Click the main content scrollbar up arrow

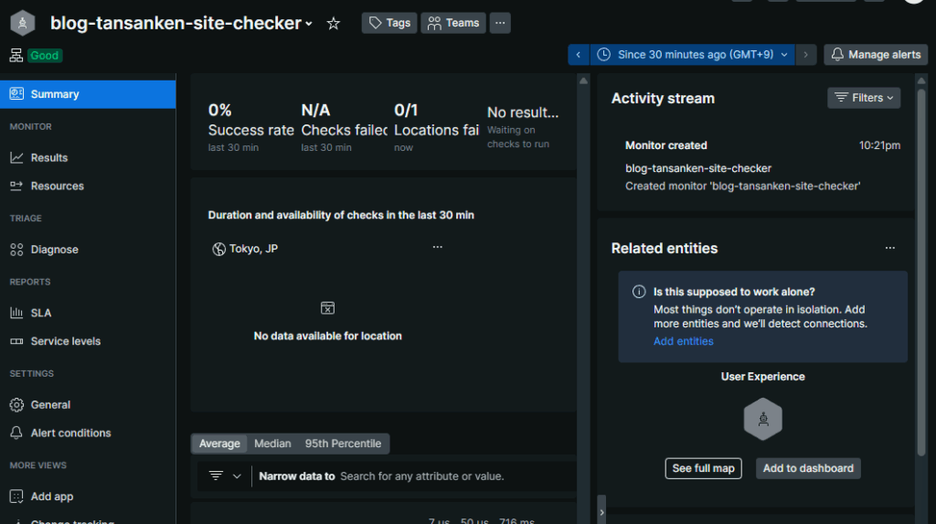coord(584,80)
